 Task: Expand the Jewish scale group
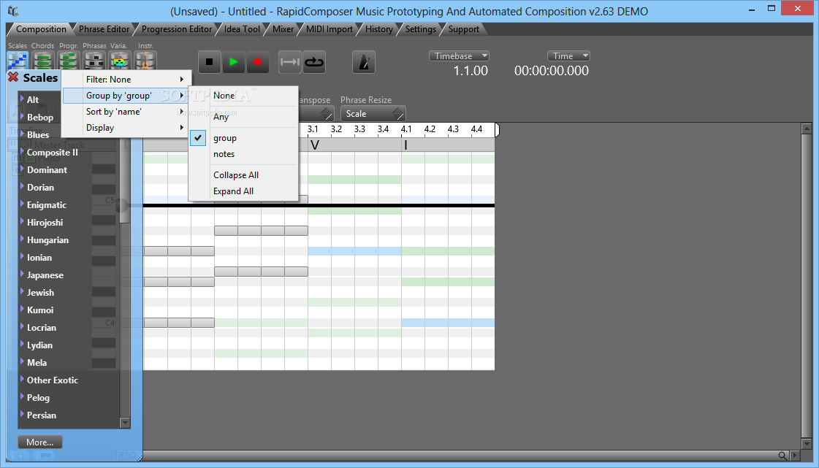22,291
